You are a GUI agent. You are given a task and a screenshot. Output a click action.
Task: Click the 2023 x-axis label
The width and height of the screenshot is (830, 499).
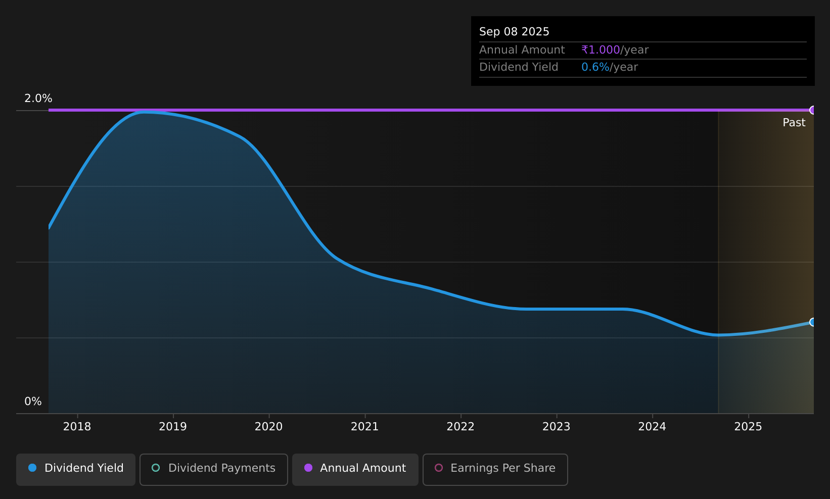click(557, 427)
